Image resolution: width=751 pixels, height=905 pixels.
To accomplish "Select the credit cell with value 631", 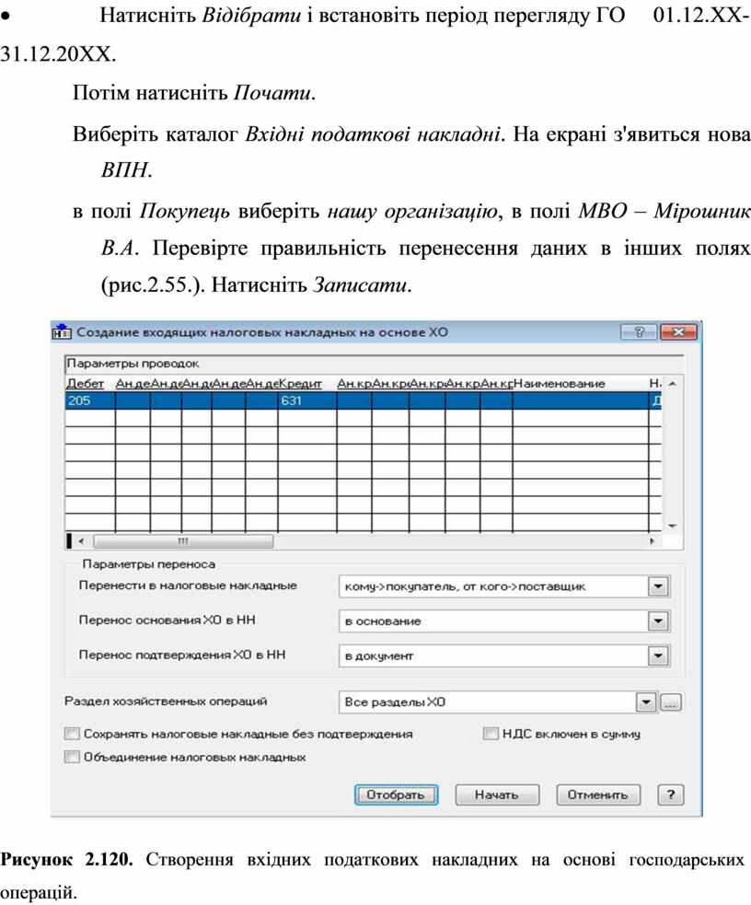I will (x=307, y=400).
